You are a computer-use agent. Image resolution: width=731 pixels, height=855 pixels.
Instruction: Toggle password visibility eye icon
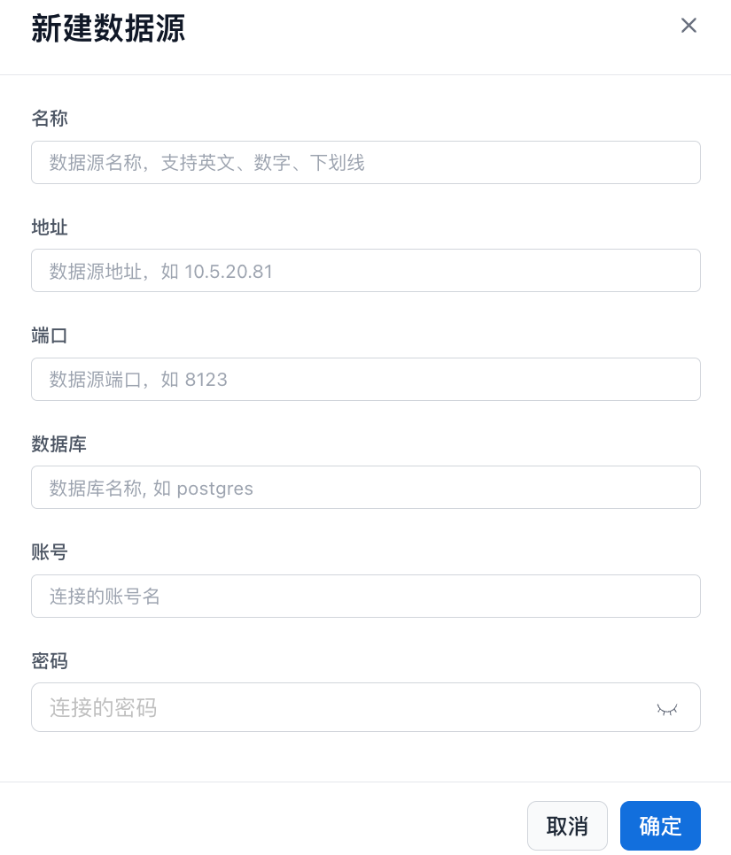(666, 708)
